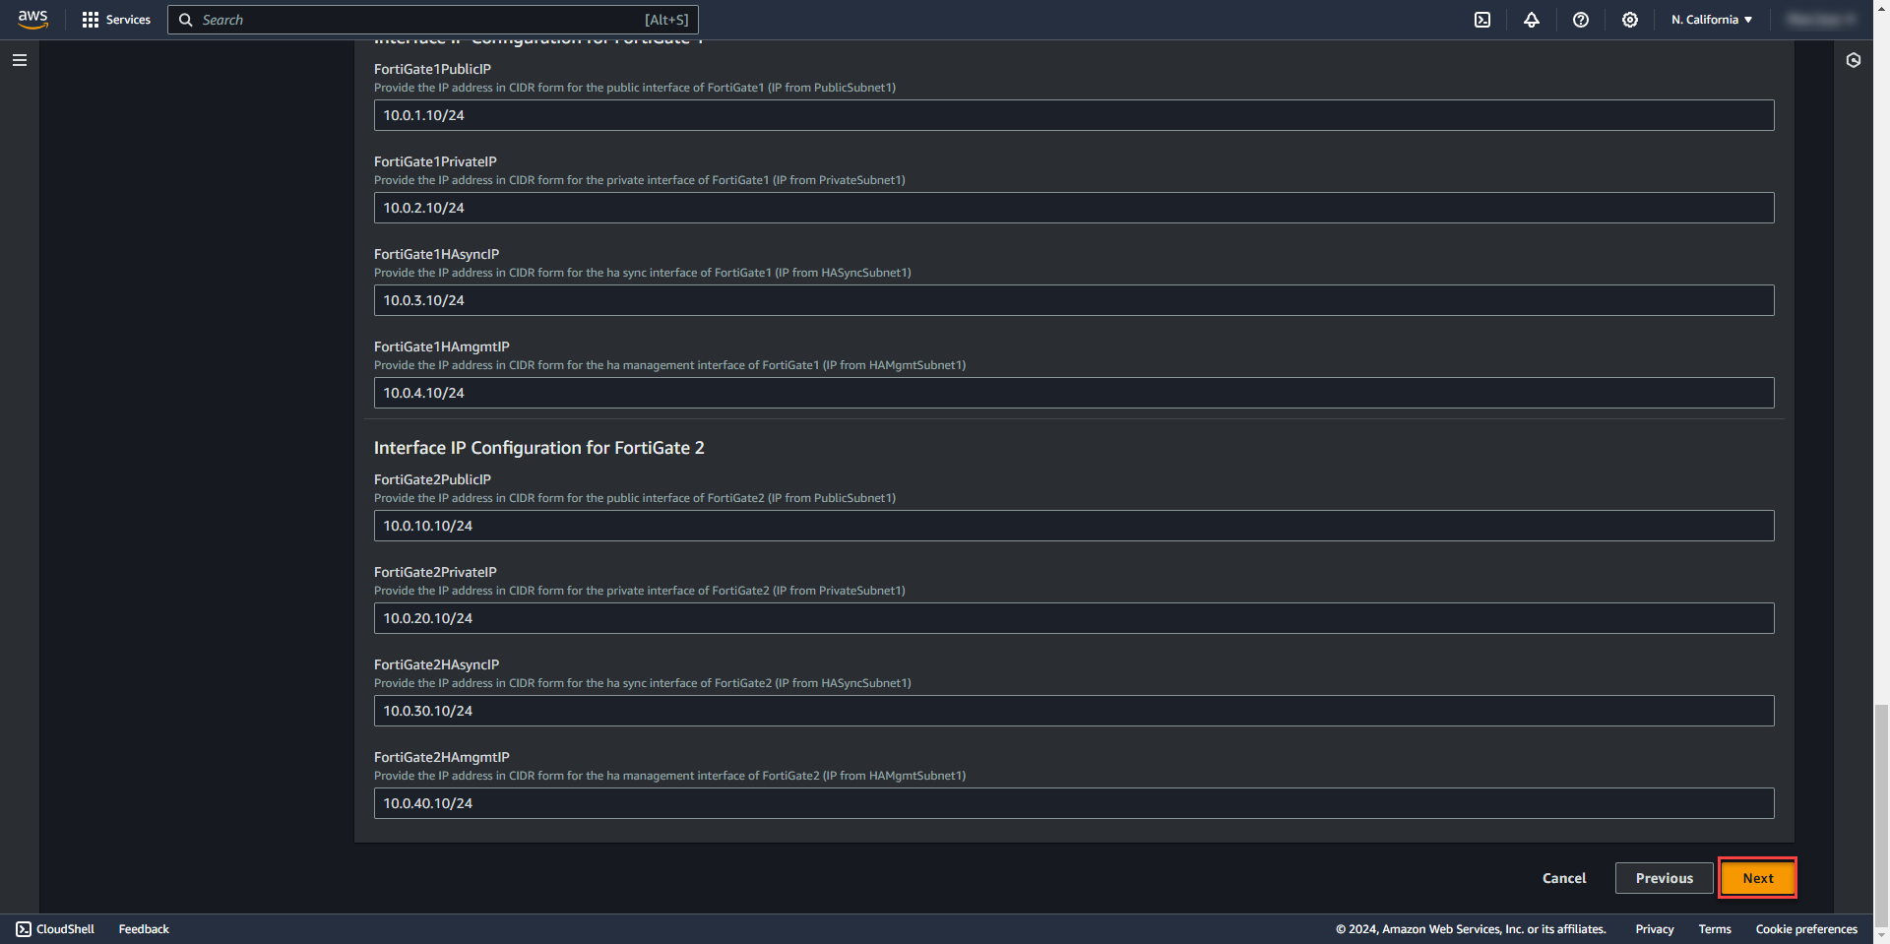Launch CloudShell from top bar icon
This screenshot has height=944, width=1890.
1482,20
